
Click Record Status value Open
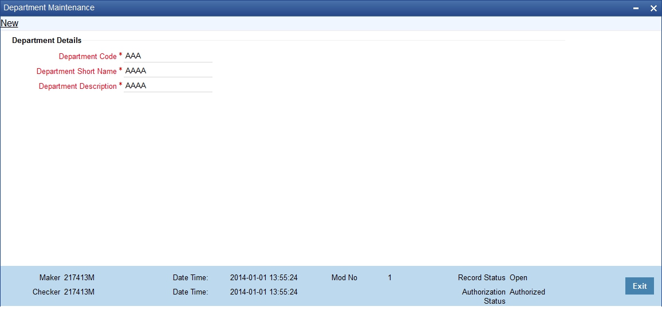(518, 278)
